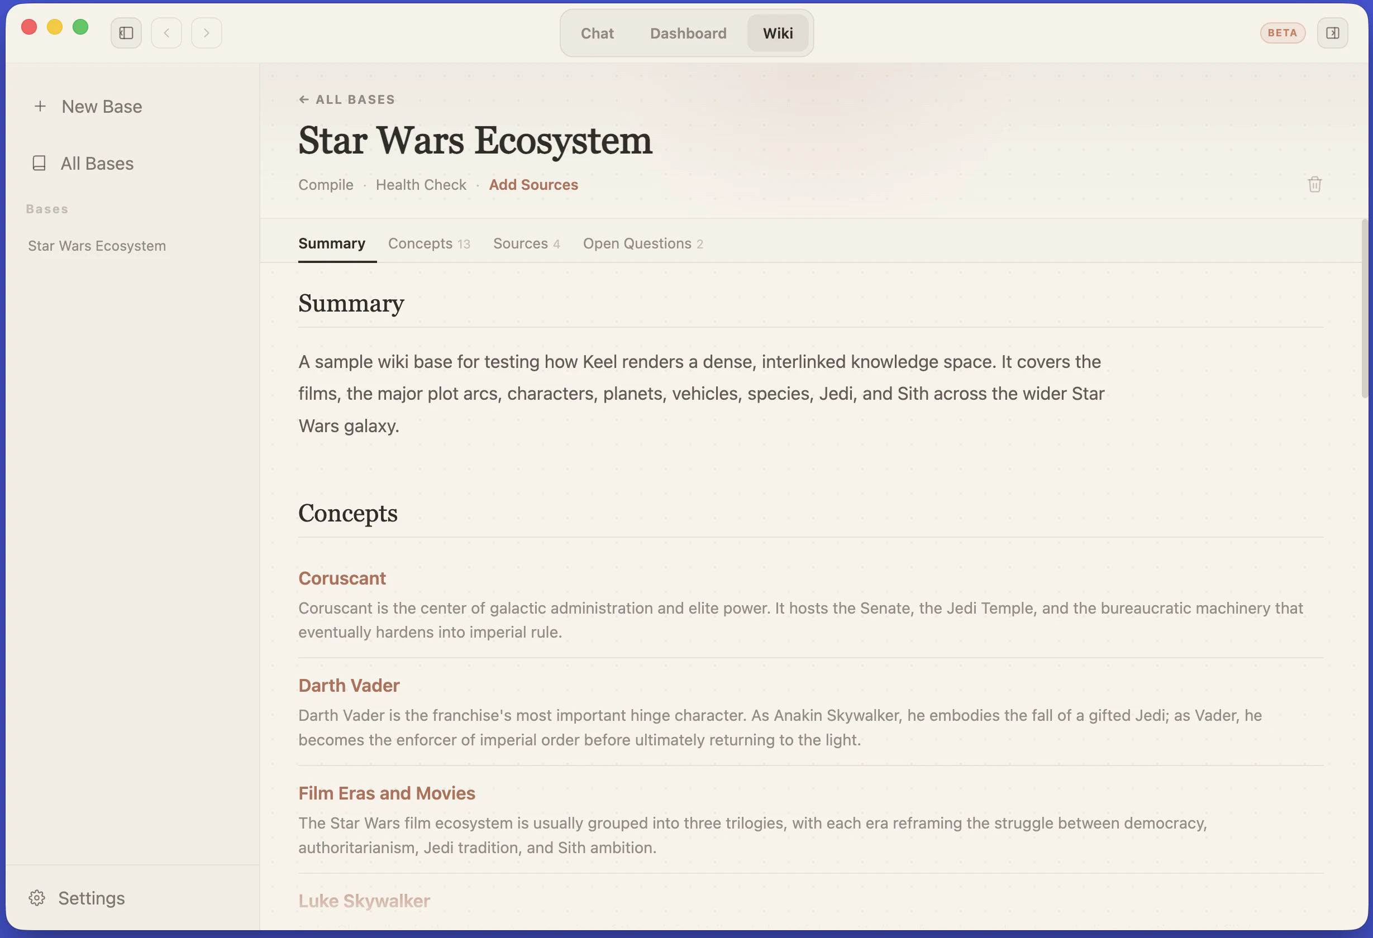Viewport: 1373px width, 938px height.
Task: Select Star Wars Ecosystem in the sidebar
Action: [97, 246]
